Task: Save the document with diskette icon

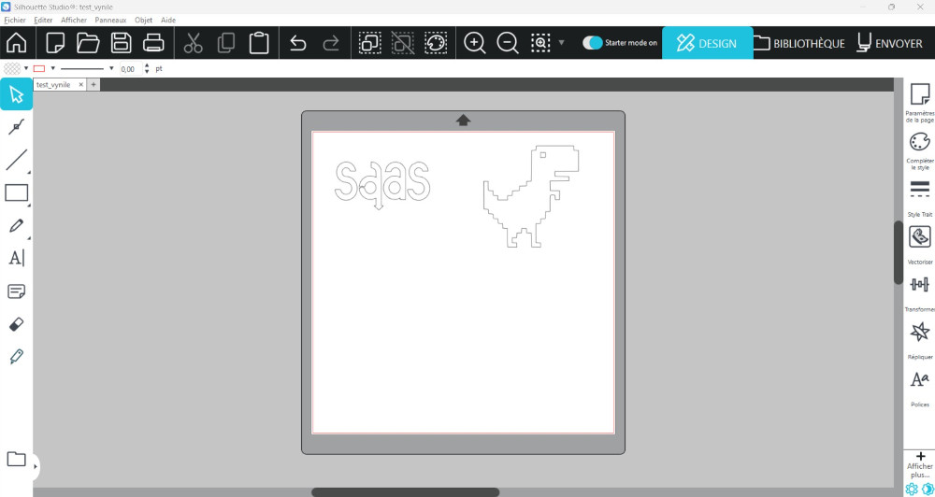Action: tap(121, 43)
